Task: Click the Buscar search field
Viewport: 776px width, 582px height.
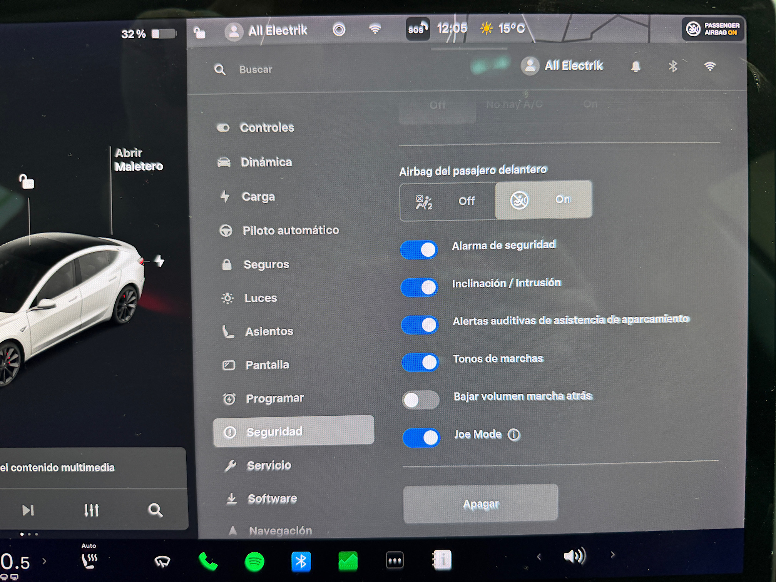Action: pos(256,70)
